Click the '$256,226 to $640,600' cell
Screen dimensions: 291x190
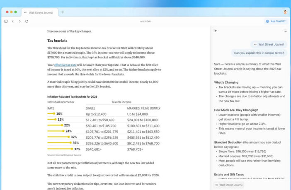(102, 144)
